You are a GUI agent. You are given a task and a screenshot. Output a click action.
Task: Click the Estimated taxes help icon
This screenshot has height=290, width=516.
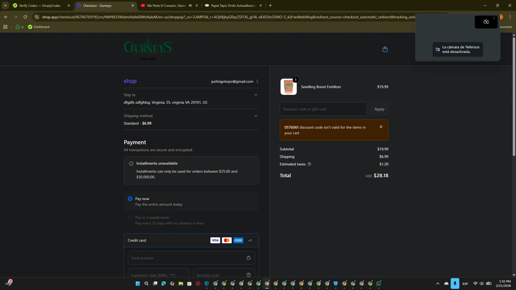point(309,164)
